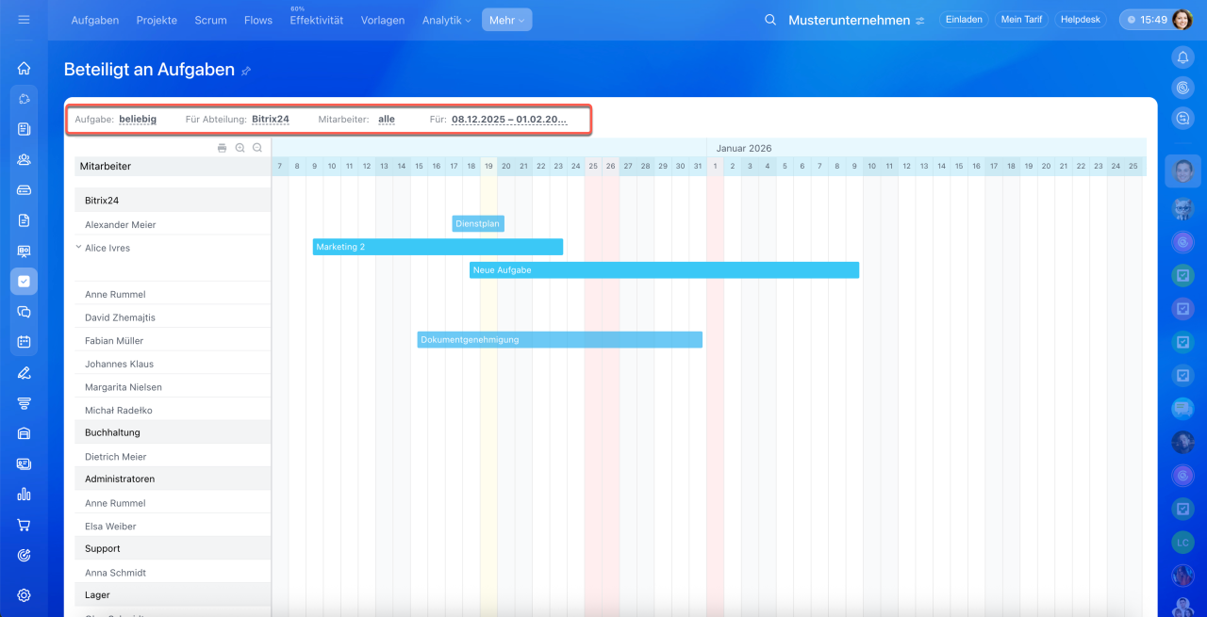Click the Buchhaltung department header

click(173, 432)
